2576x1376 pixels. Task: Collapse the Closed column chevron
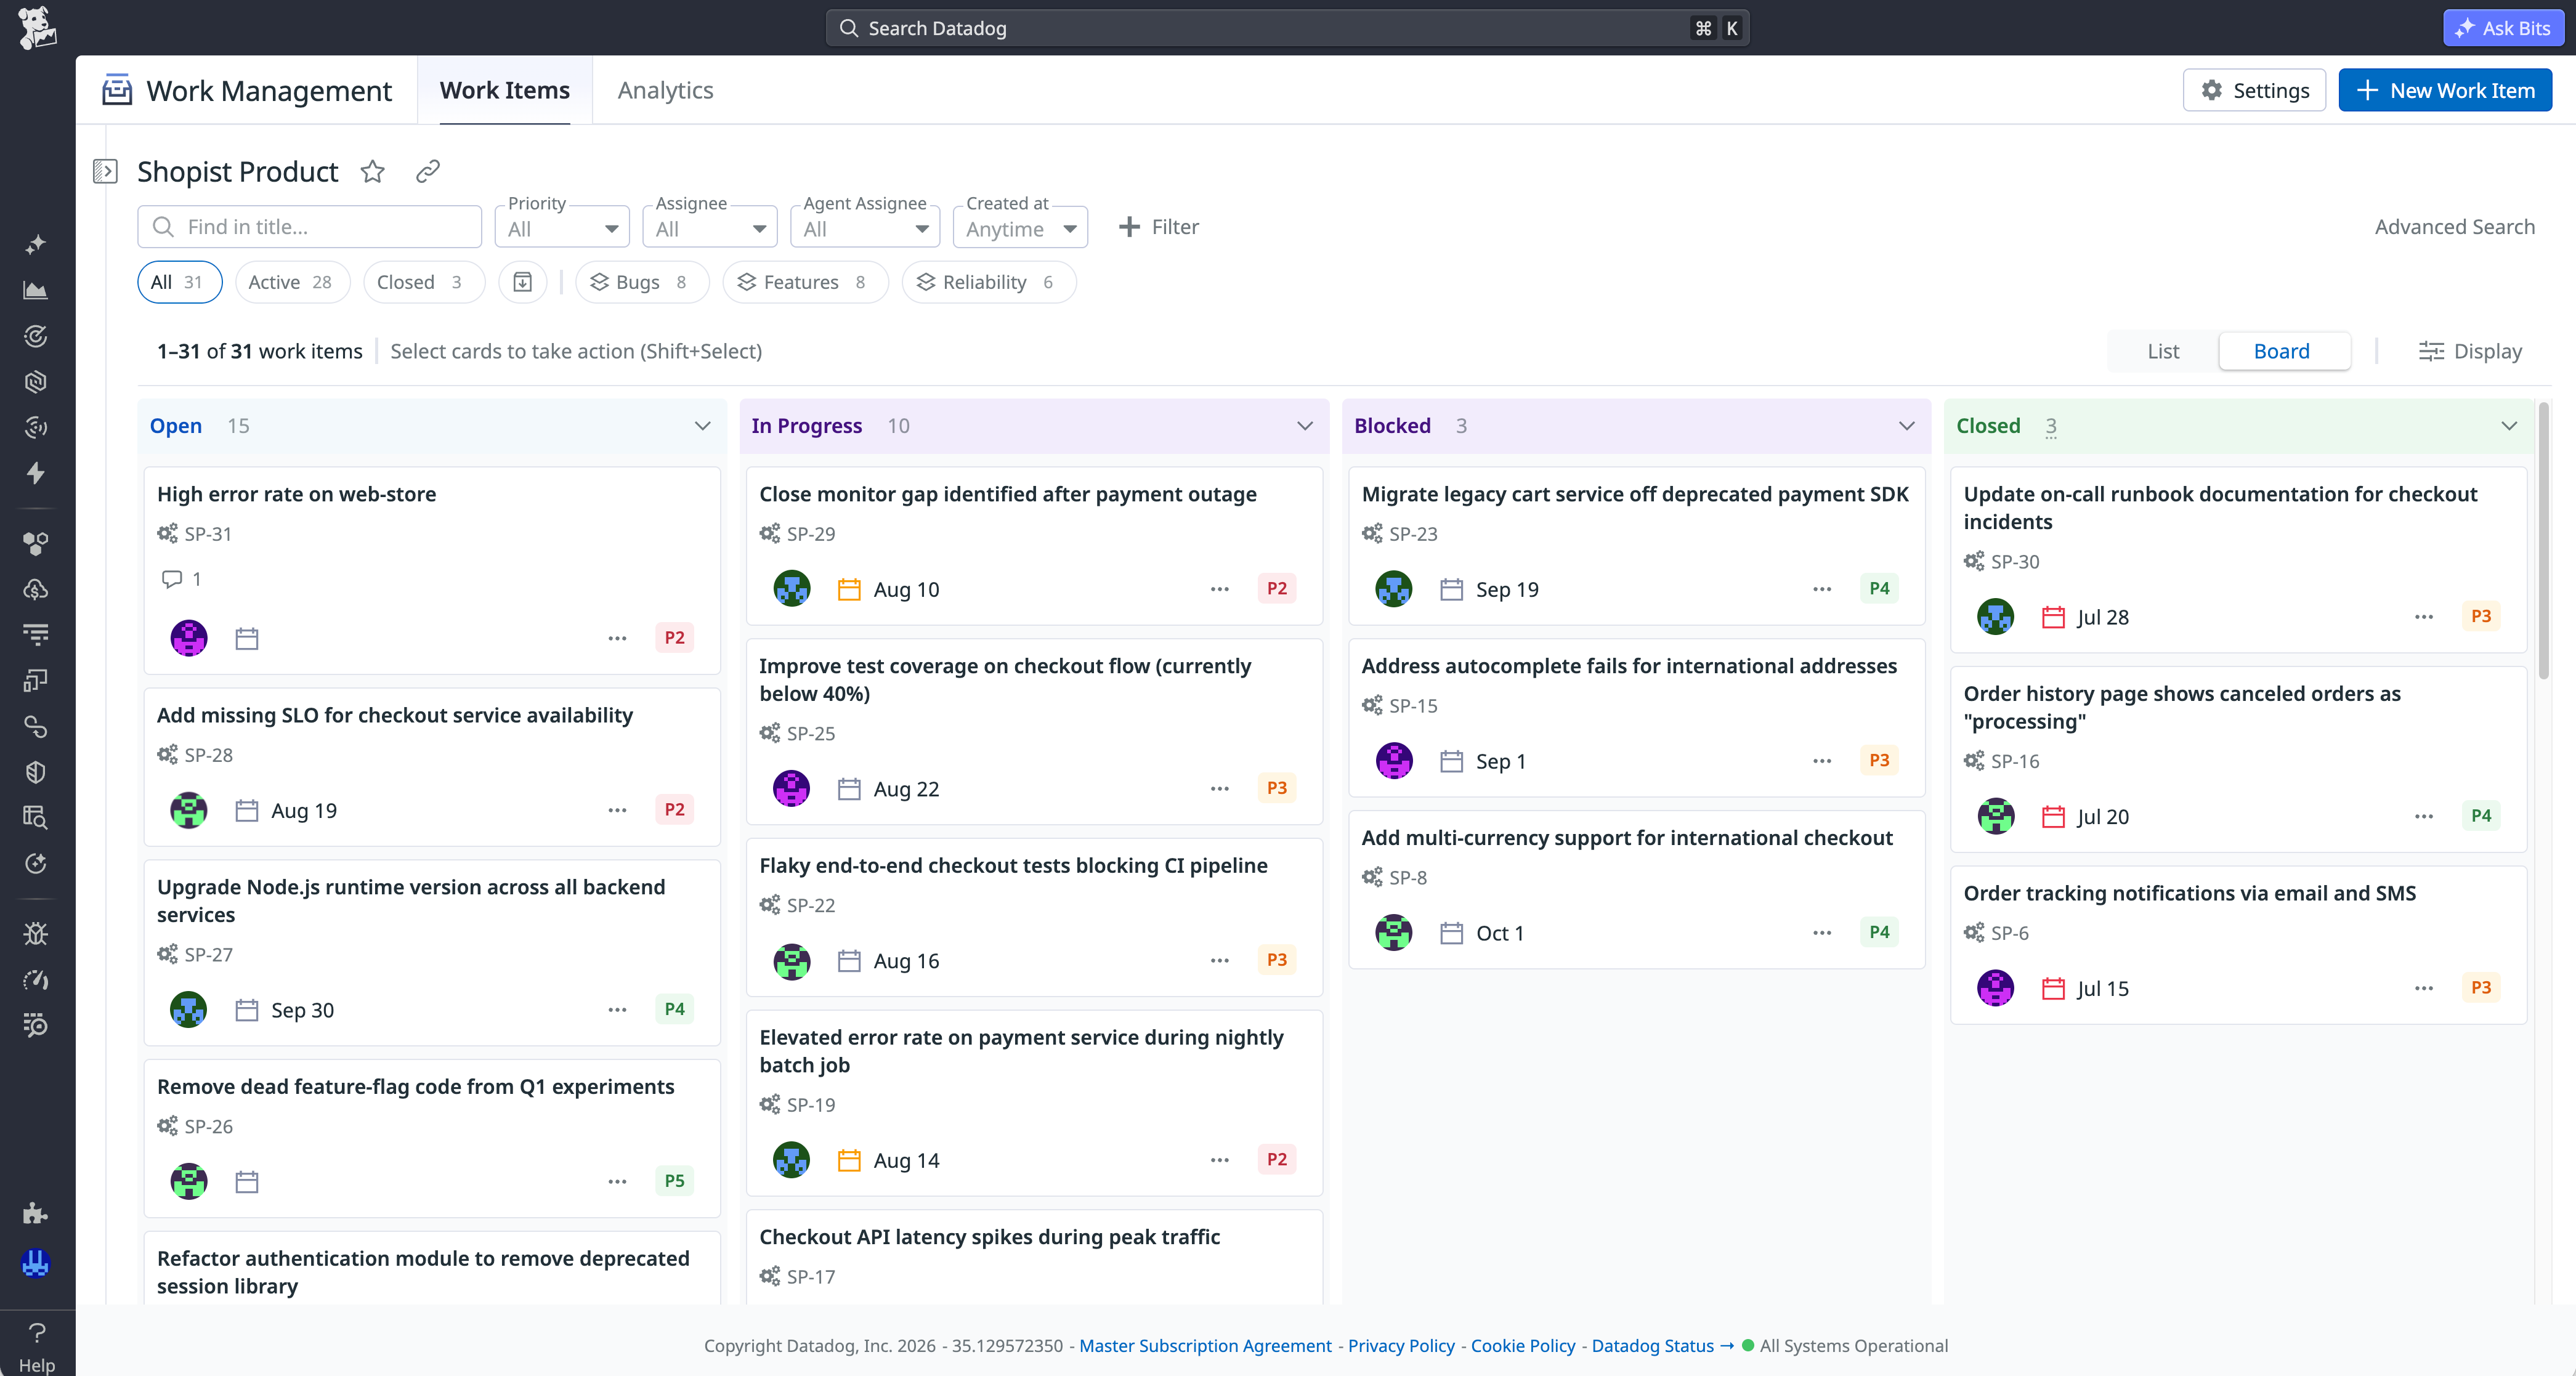2509,426
